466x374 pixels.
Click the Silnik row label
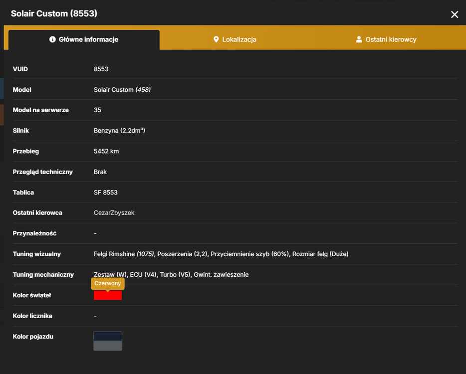[x=21, y=131]
